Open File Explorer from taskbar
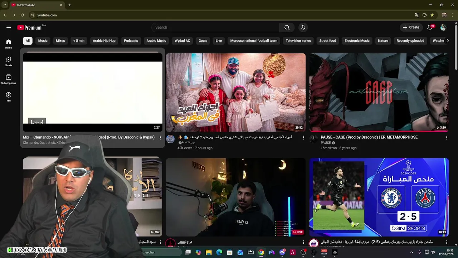The image size is (458, 258). pos(209,252)
